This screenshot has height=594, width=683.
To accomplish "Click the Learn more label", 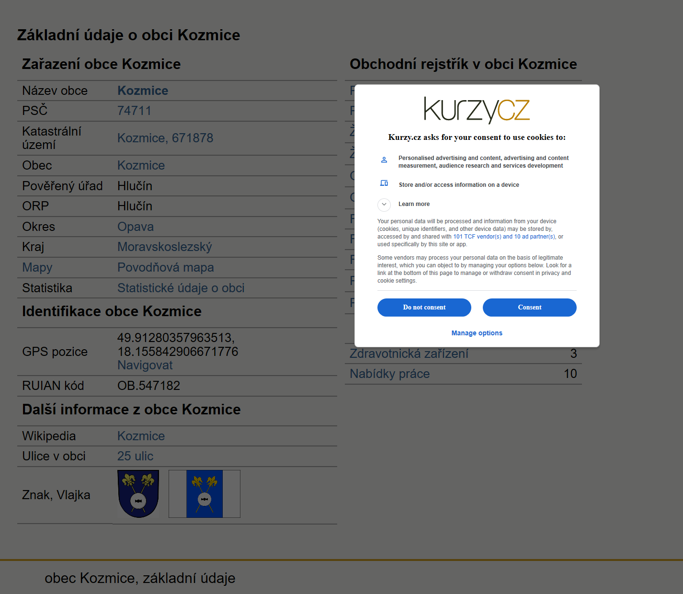I will pos(414,204).
